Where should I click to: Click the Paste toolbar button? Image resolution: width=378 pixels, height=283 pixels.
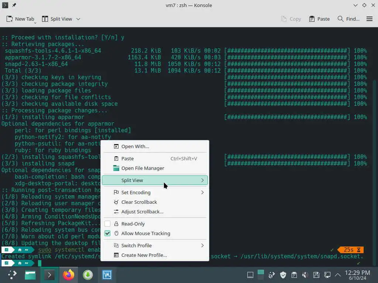[x=319, y=19]
